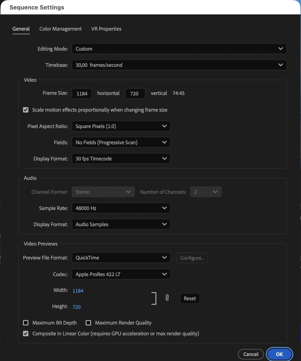Click the Reset button
Screen dimensions: 301x361
click(x=190, y=298)
